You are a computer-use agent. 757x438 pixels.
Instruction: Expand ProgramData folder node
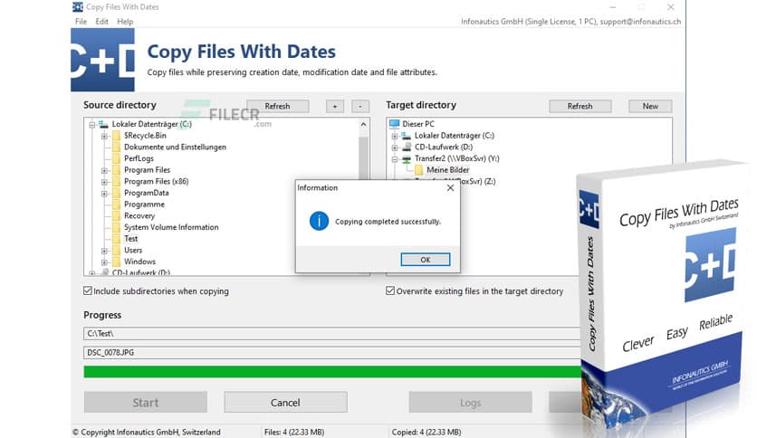(x=104, y=194)
